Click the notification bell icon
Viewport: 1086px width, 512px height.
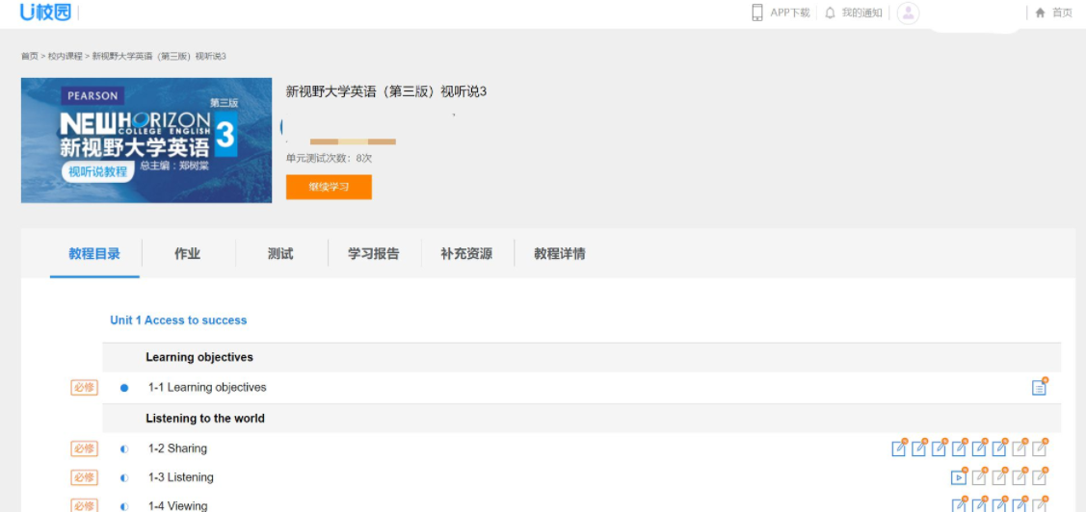coord(830,13)
